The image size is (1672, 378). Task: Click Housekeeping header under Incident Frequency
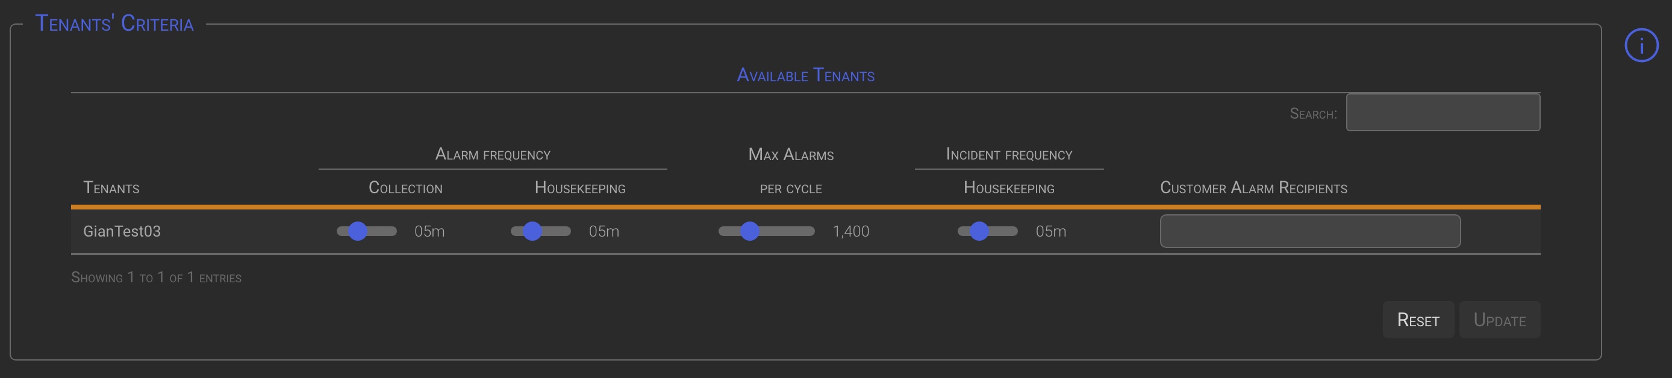click(1009, 188)
